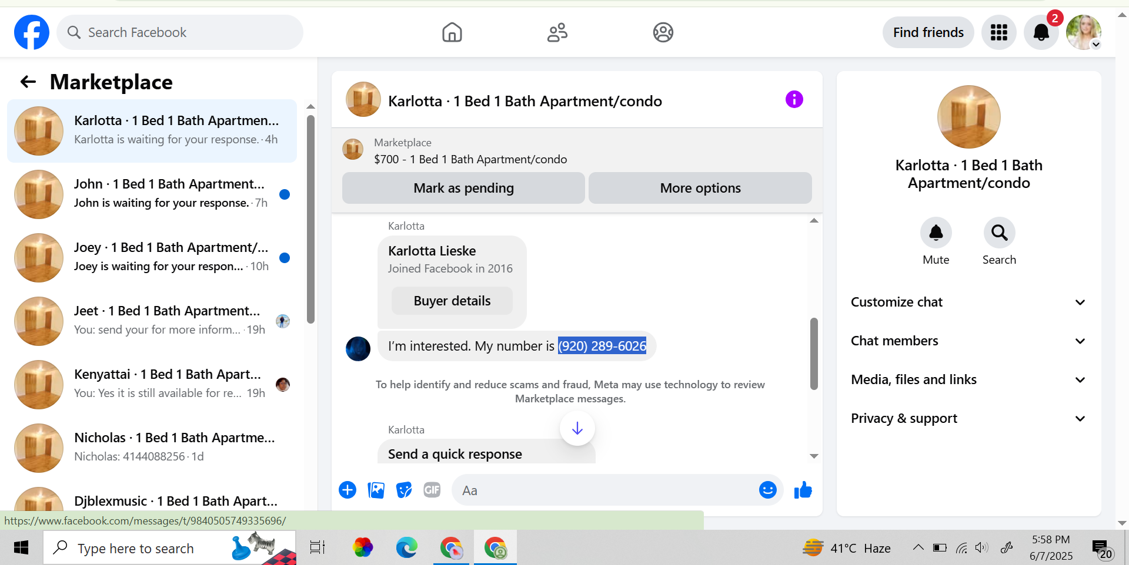Click the Aa message input field
Viewport: 1129px width, 565px height.
pyautogui.click(x=606, y=490)
